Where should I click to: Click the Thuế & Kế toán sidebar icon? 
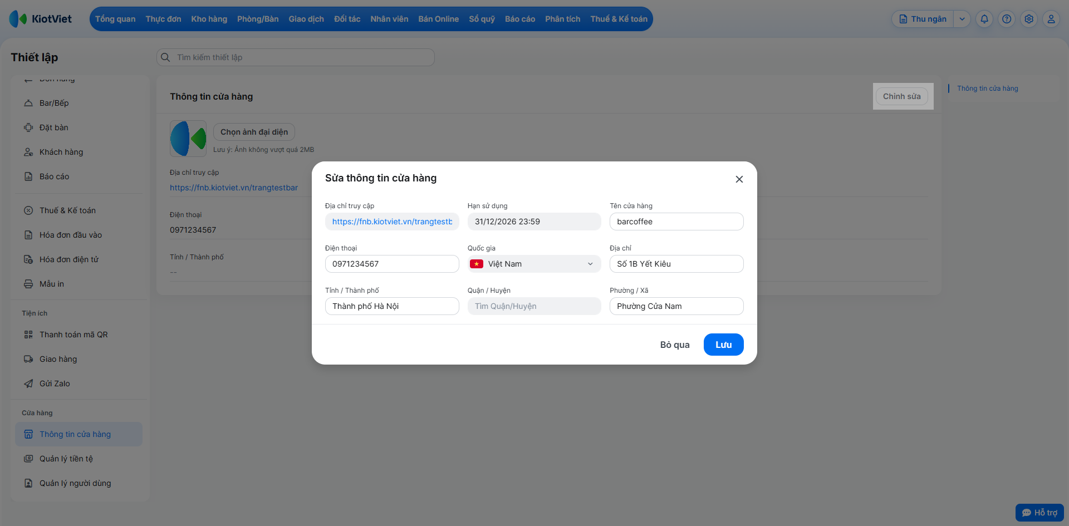click(x=28, y=210)
